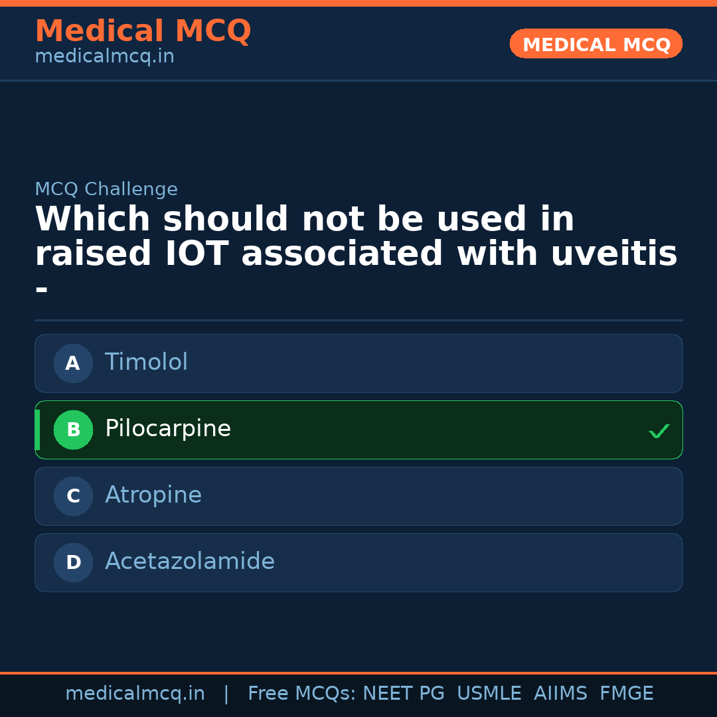Click the green accent bar beside Pilocarpine

point(37,430)
